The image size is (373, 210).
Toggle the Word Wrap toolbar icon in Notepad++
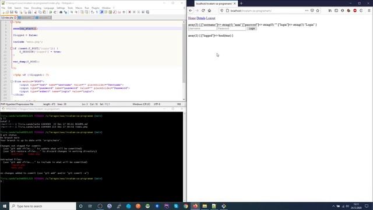point(92,12)
